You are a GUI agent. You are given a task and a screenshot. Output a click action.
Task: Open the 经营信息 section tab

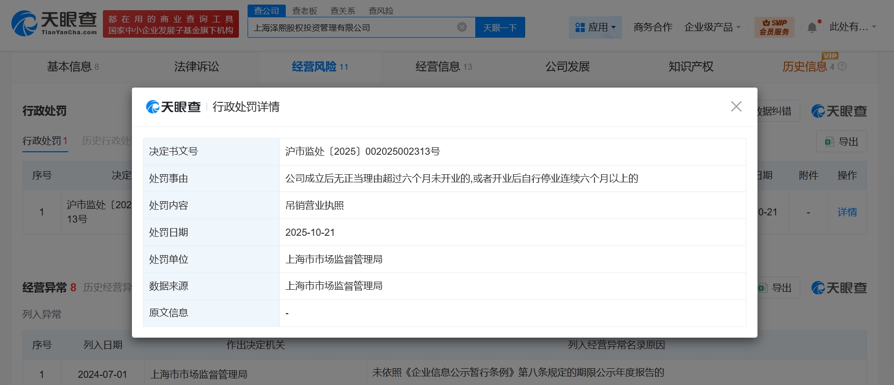443,67
